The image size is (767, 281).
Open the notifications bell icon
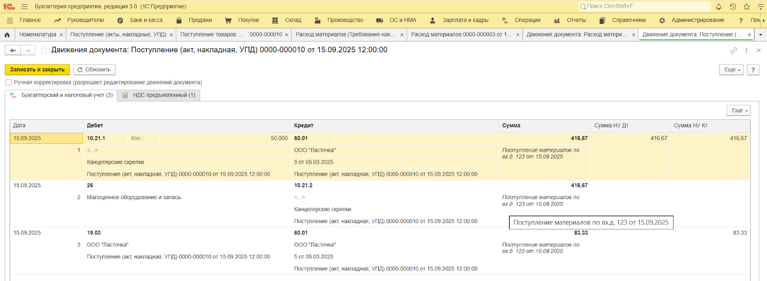(719, 7)
